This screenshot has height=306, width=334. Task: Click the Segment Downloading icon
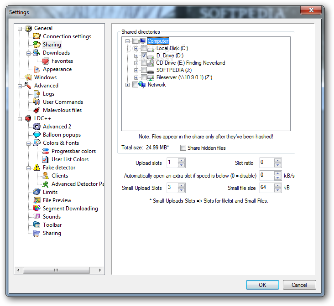37,209
